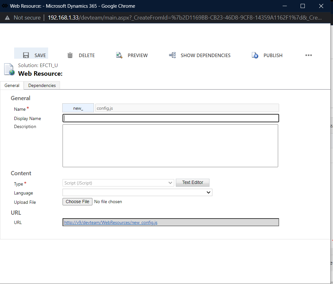Click the Web Resource document icon
333x284 pixels.
pyautogui.click(x=8, y=69)
